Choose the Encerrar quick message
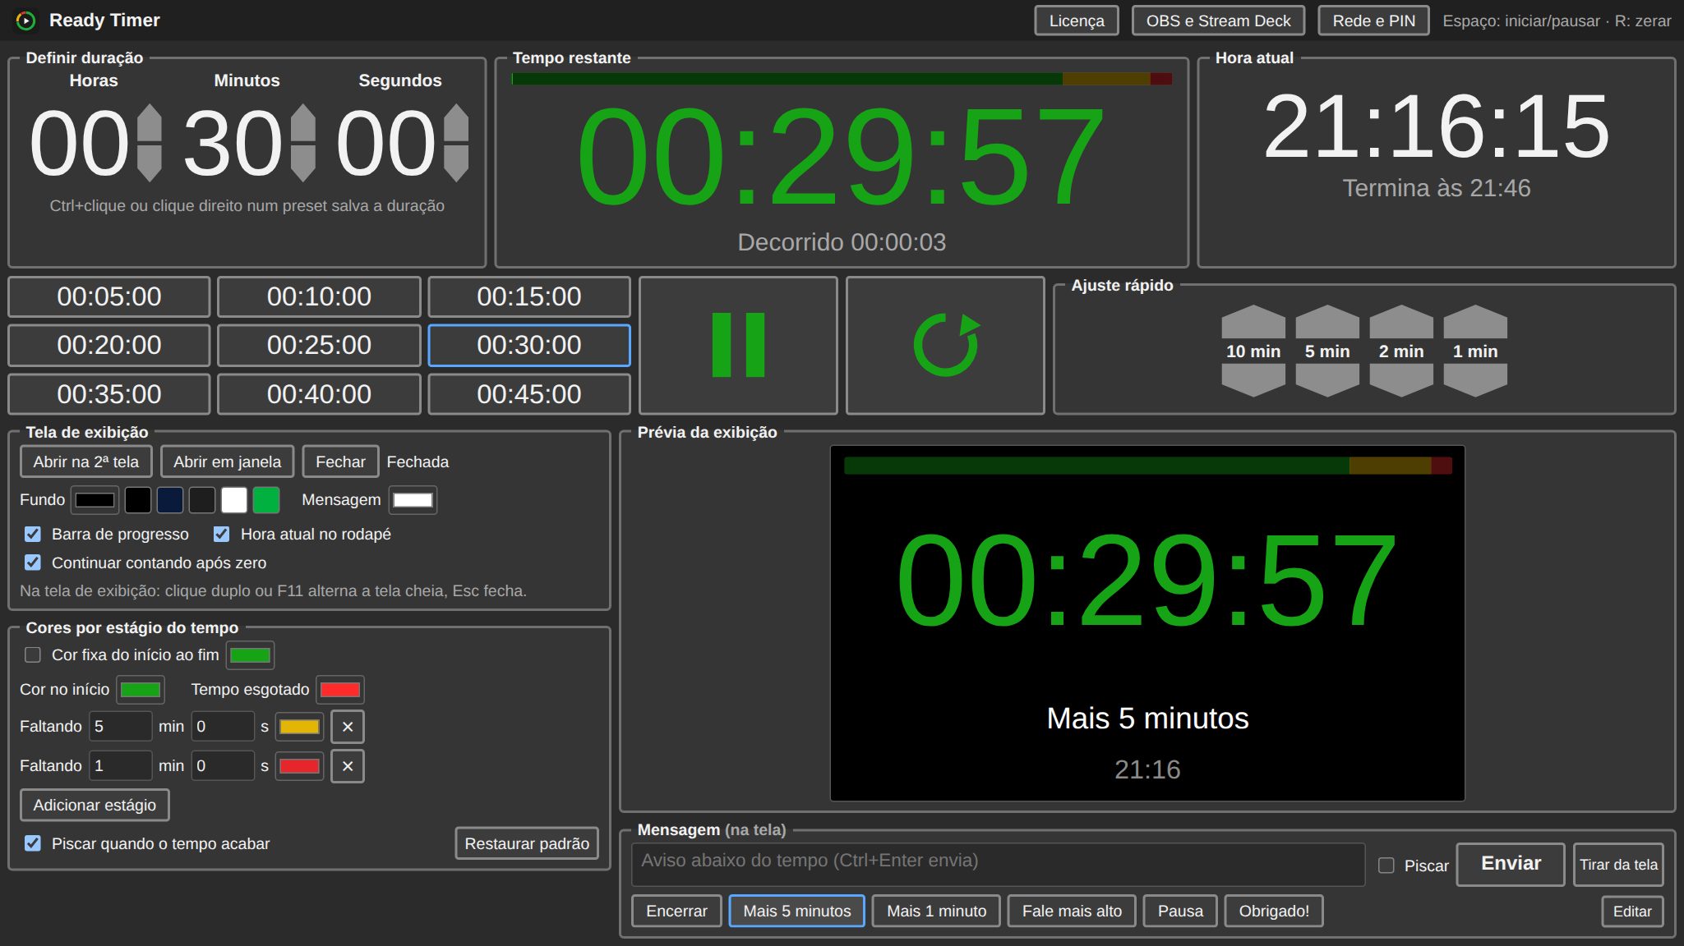1684x946 pixels. tap(676, 911)
